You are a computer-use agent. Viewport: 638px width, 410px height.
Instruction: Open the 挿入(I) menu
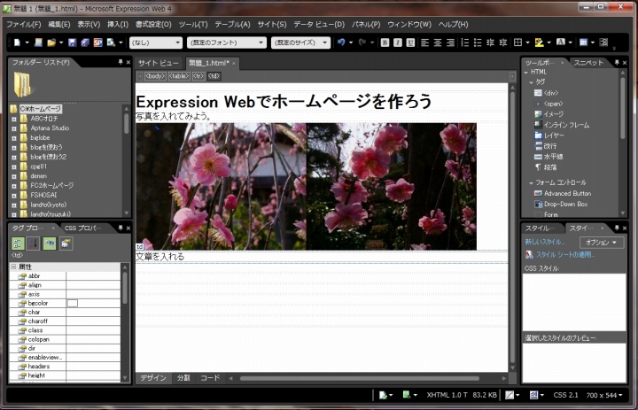pyautogui.click(x=118, y=25)
